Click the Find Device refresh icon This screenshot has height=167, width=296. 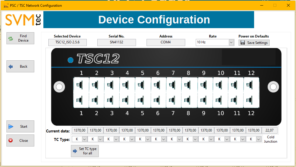(11, 38)
